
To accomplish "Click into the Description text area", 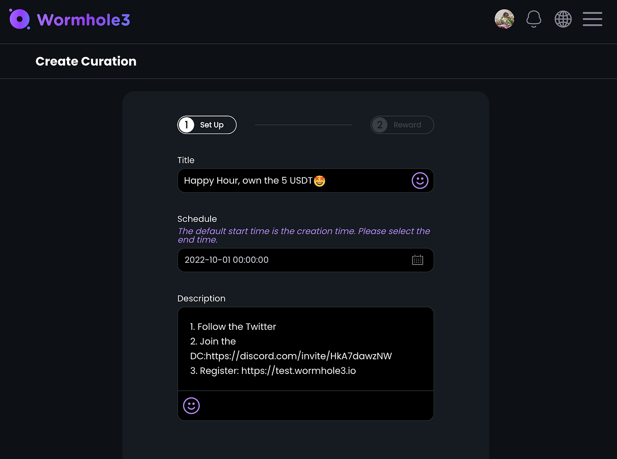I will pyautogui.click(x=305, y=349).
